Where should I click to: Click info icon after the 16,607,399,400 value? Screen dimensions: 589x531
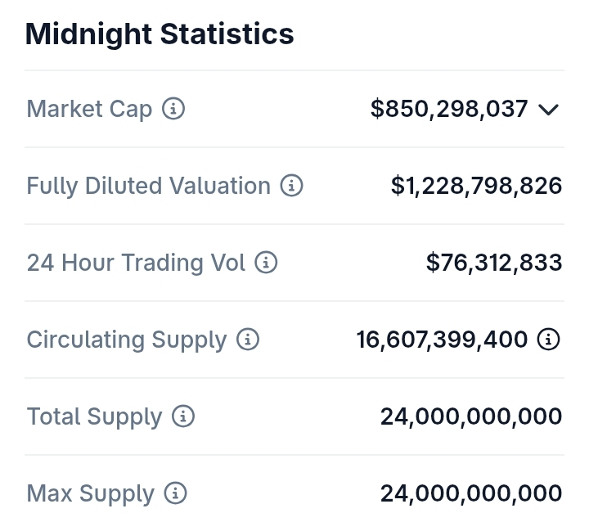[549, 340]
